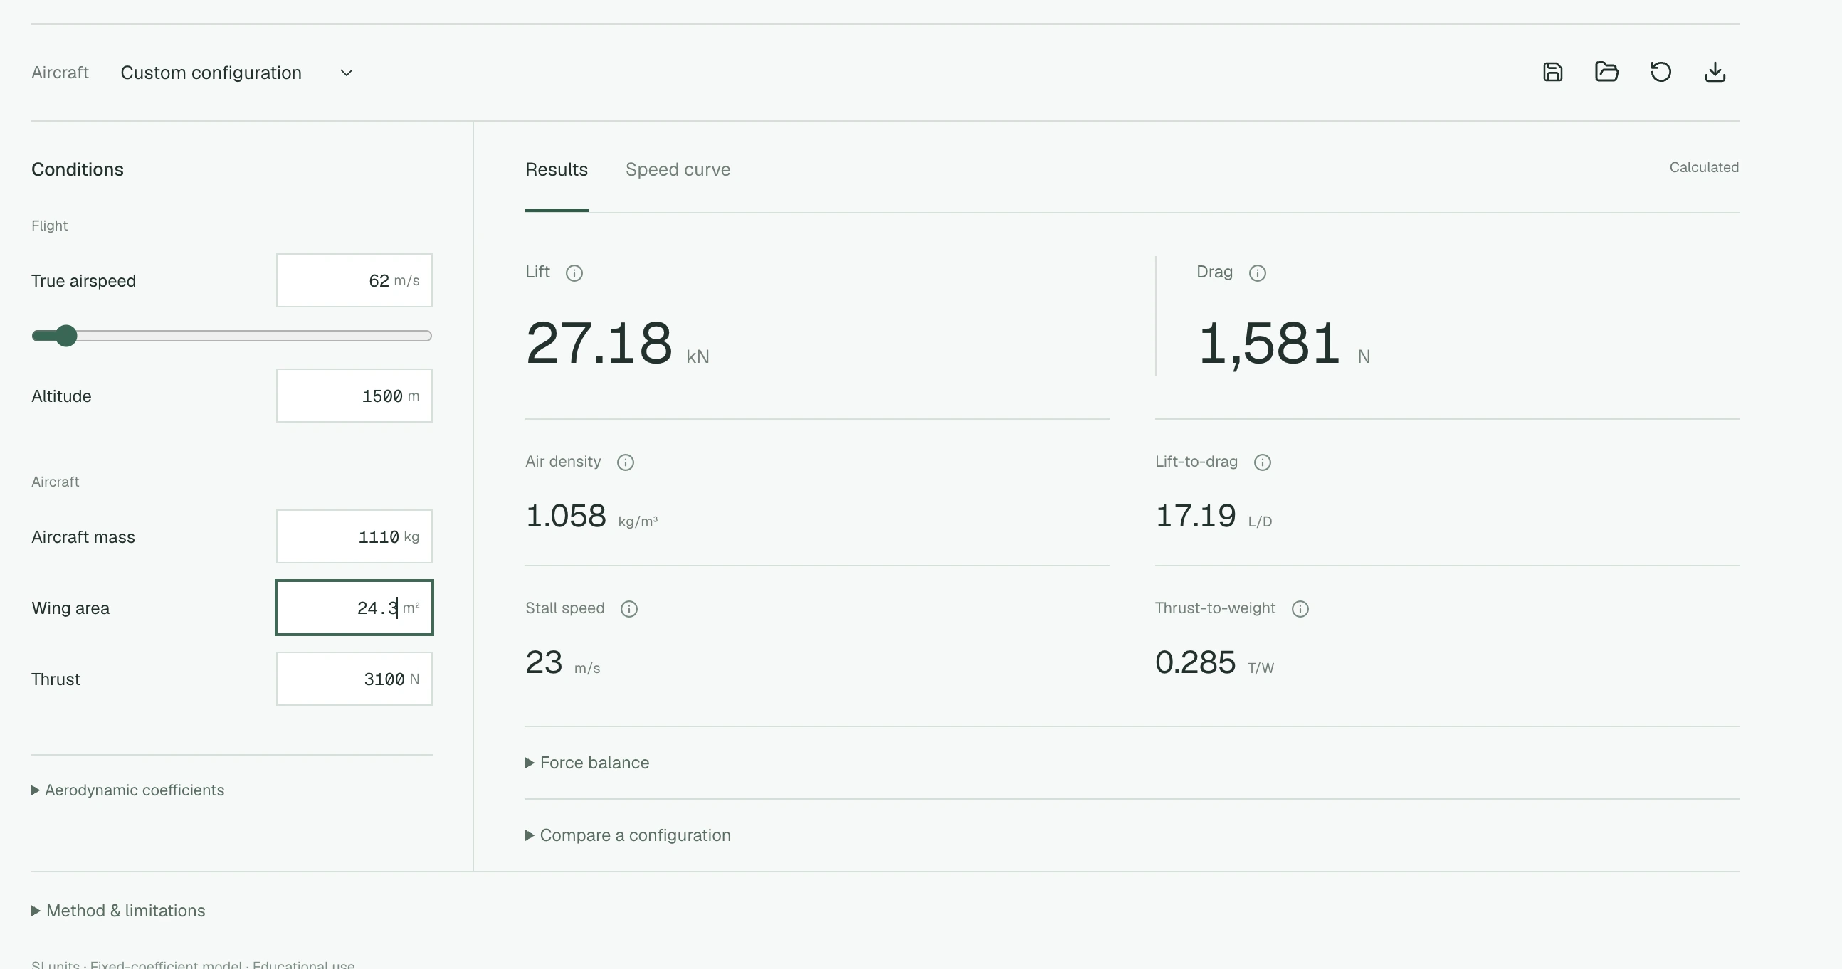Click in the True airspeed input field
This screenshot has width=1842, height=969.
pos(354,280)
